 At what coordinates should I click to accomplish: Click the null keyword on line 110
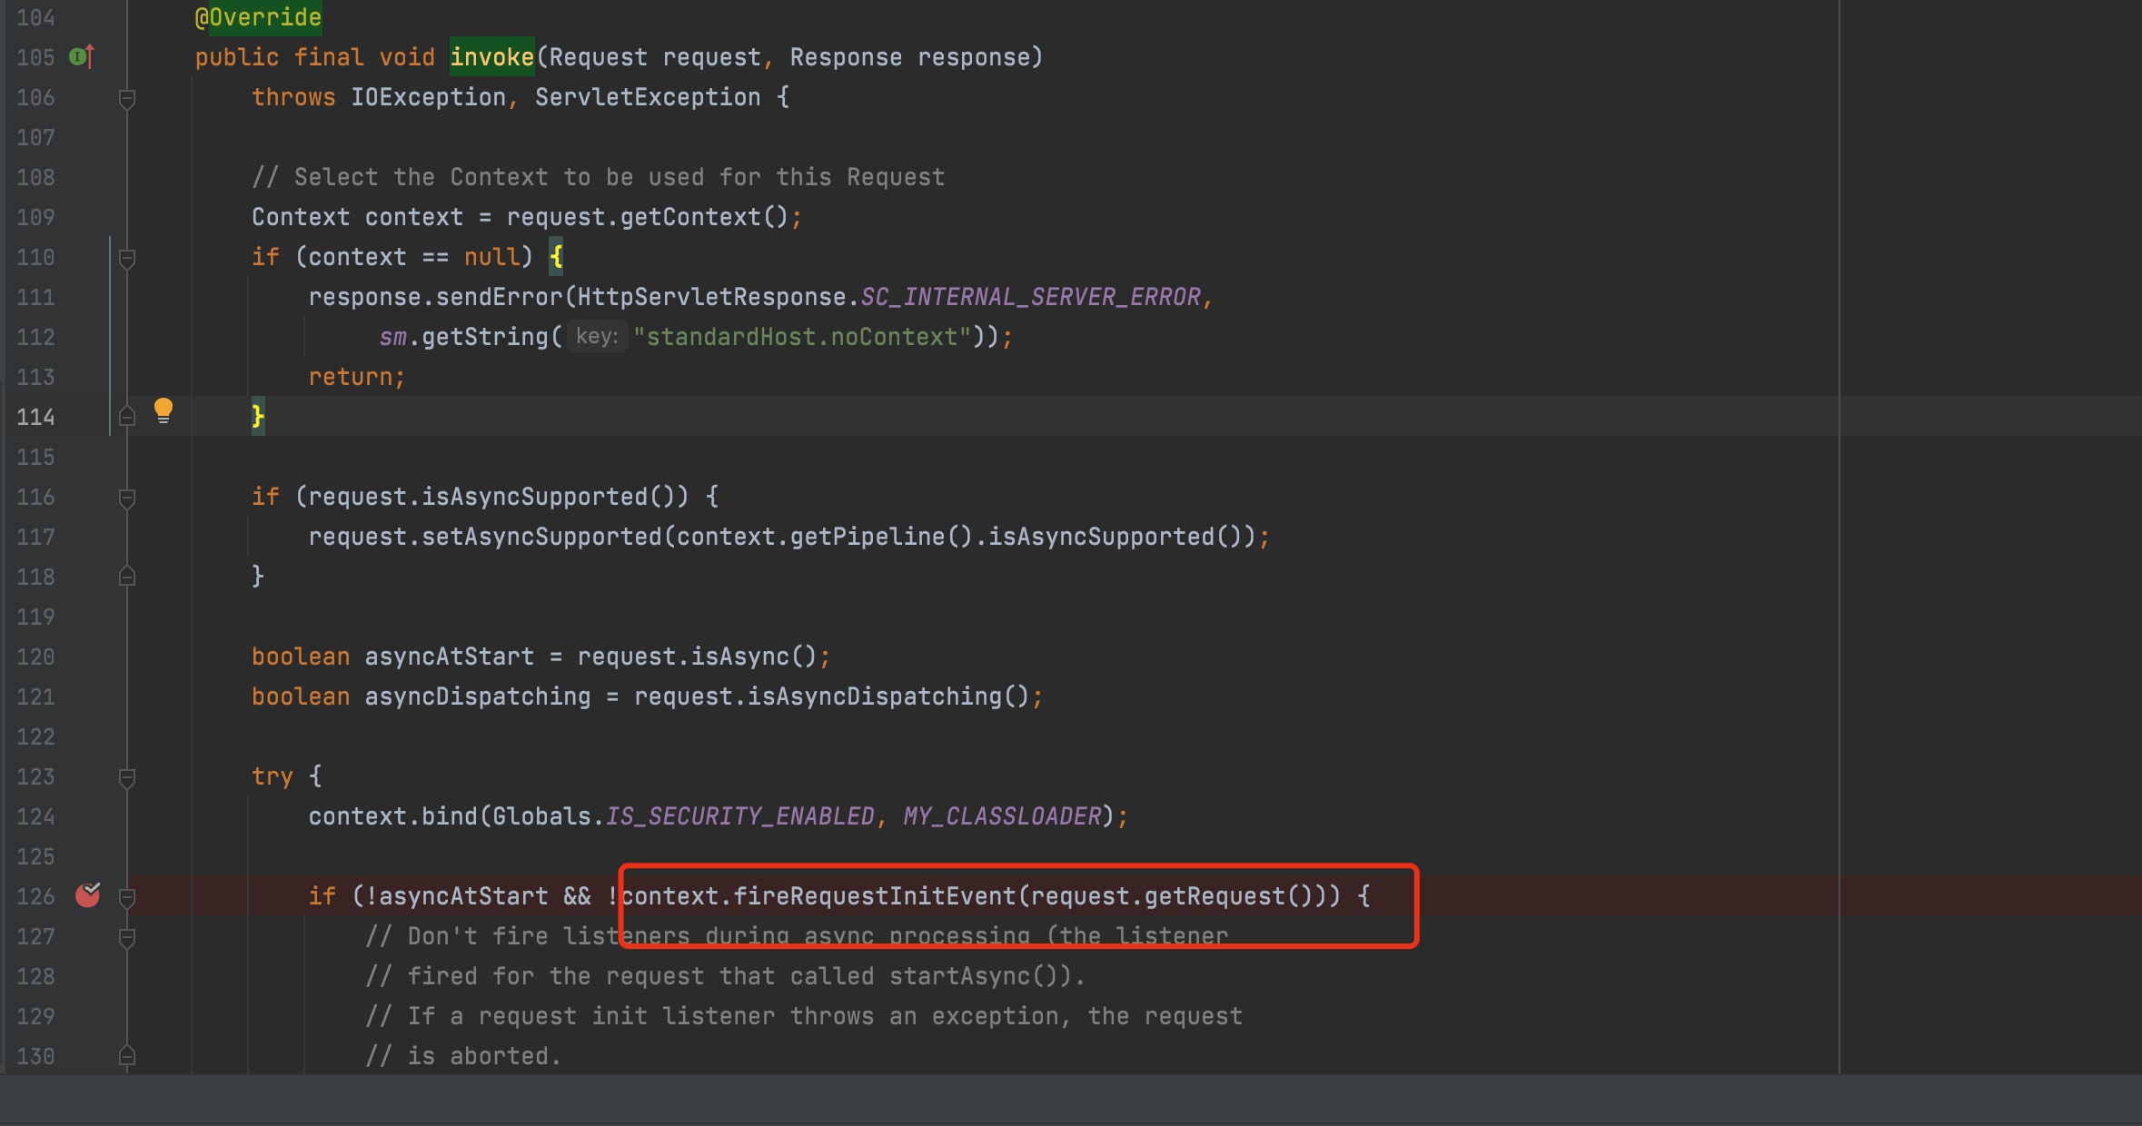tap(491, 257)
